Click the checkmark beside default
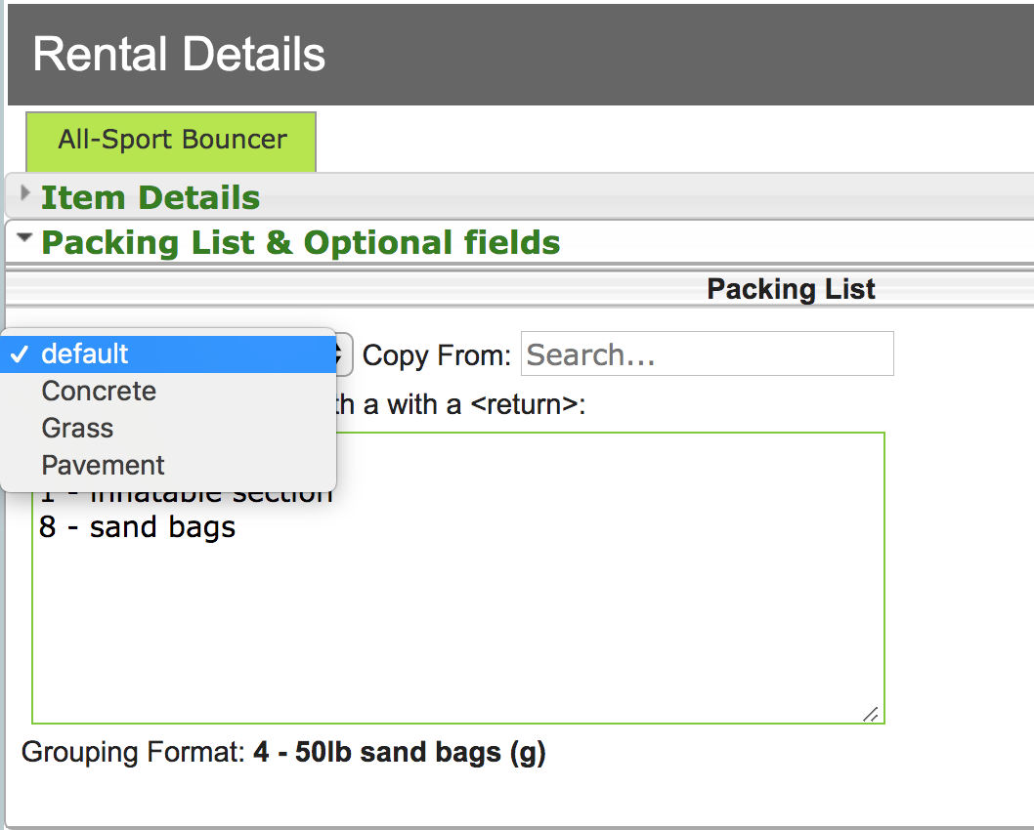 20,353
